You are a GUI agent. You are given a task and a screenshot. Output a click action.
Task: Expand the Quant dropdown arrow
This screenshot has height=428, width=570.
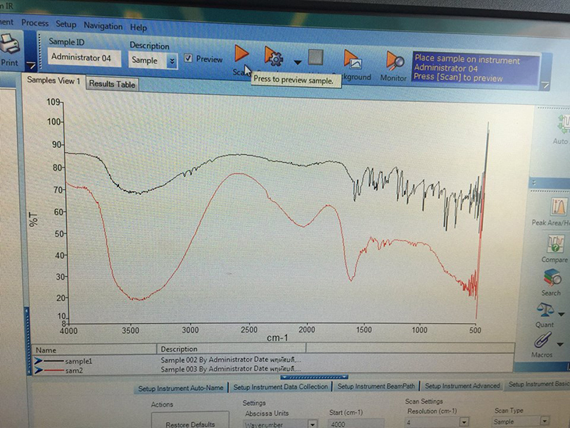coord(562,314)
